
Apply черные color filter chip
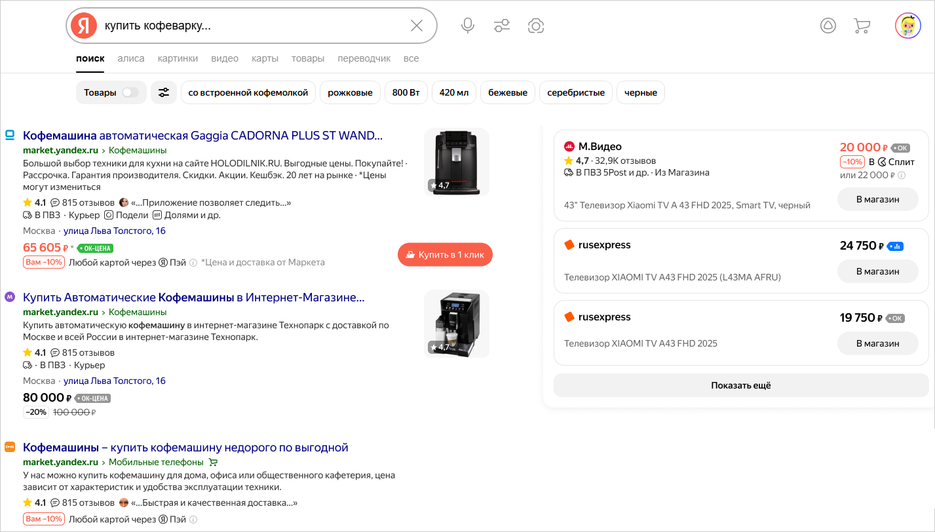(x=641, y=92)
